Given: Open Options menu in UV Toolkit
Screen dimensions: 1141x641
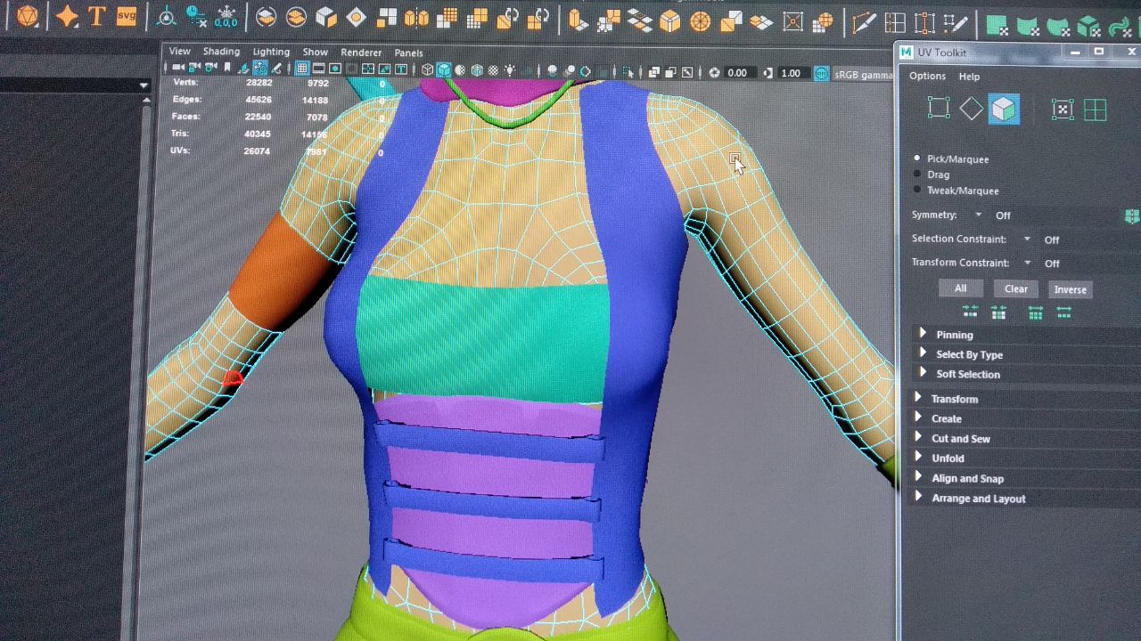Looking at the screenshot, I should (927, 76).
